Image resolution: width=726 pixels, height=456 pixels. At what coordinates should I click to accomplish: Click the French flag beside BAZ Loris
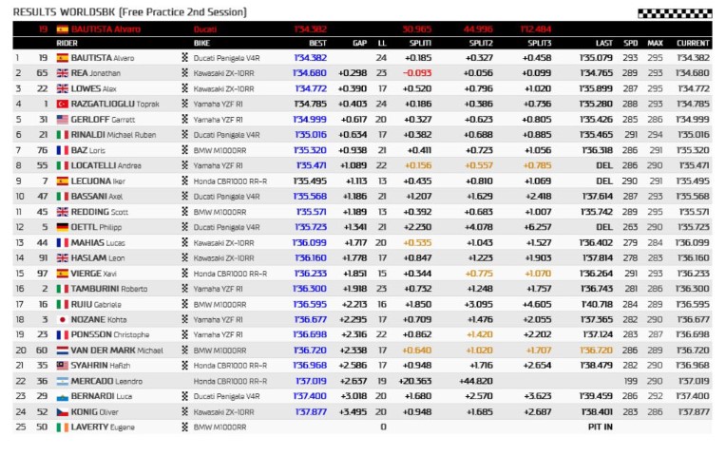62,150
